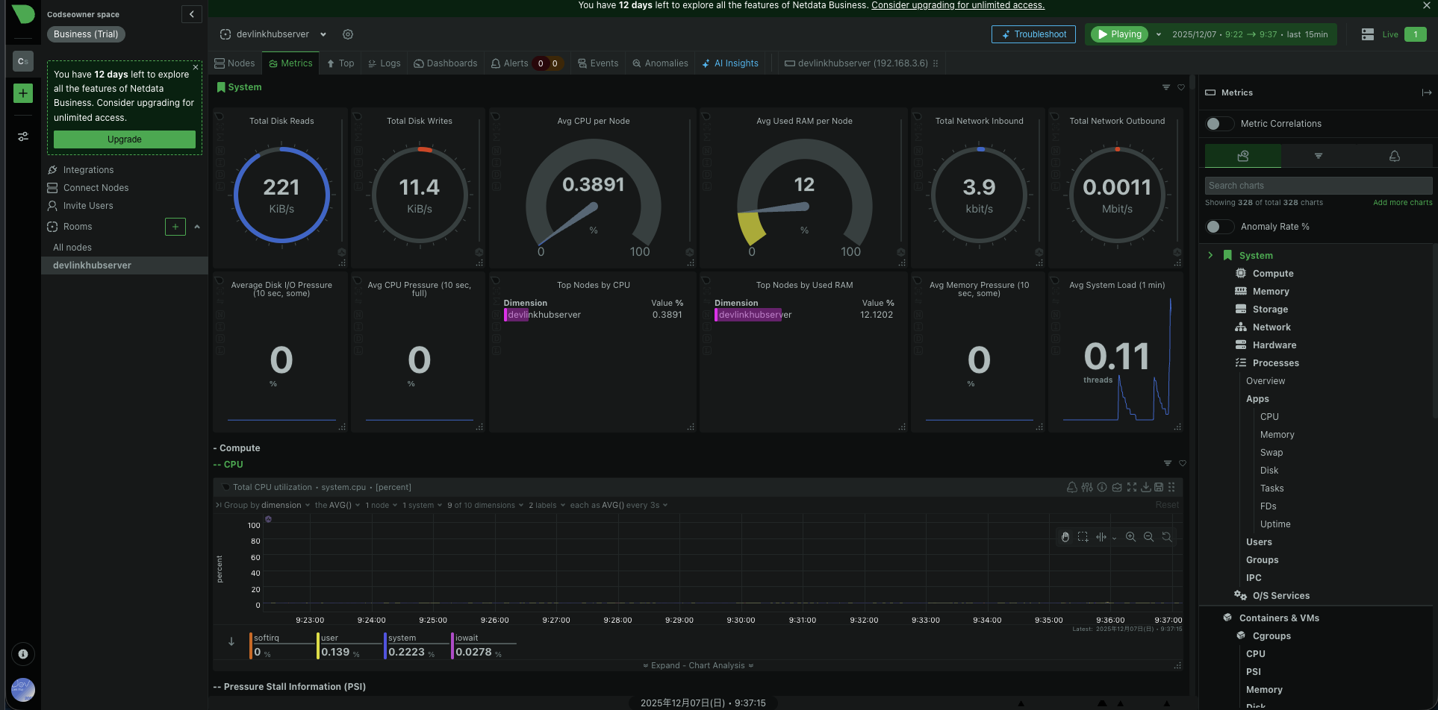This screenshot has height=710, width=1438.
Task: Expand the System tree chevron
Action: pos(1210,255)
